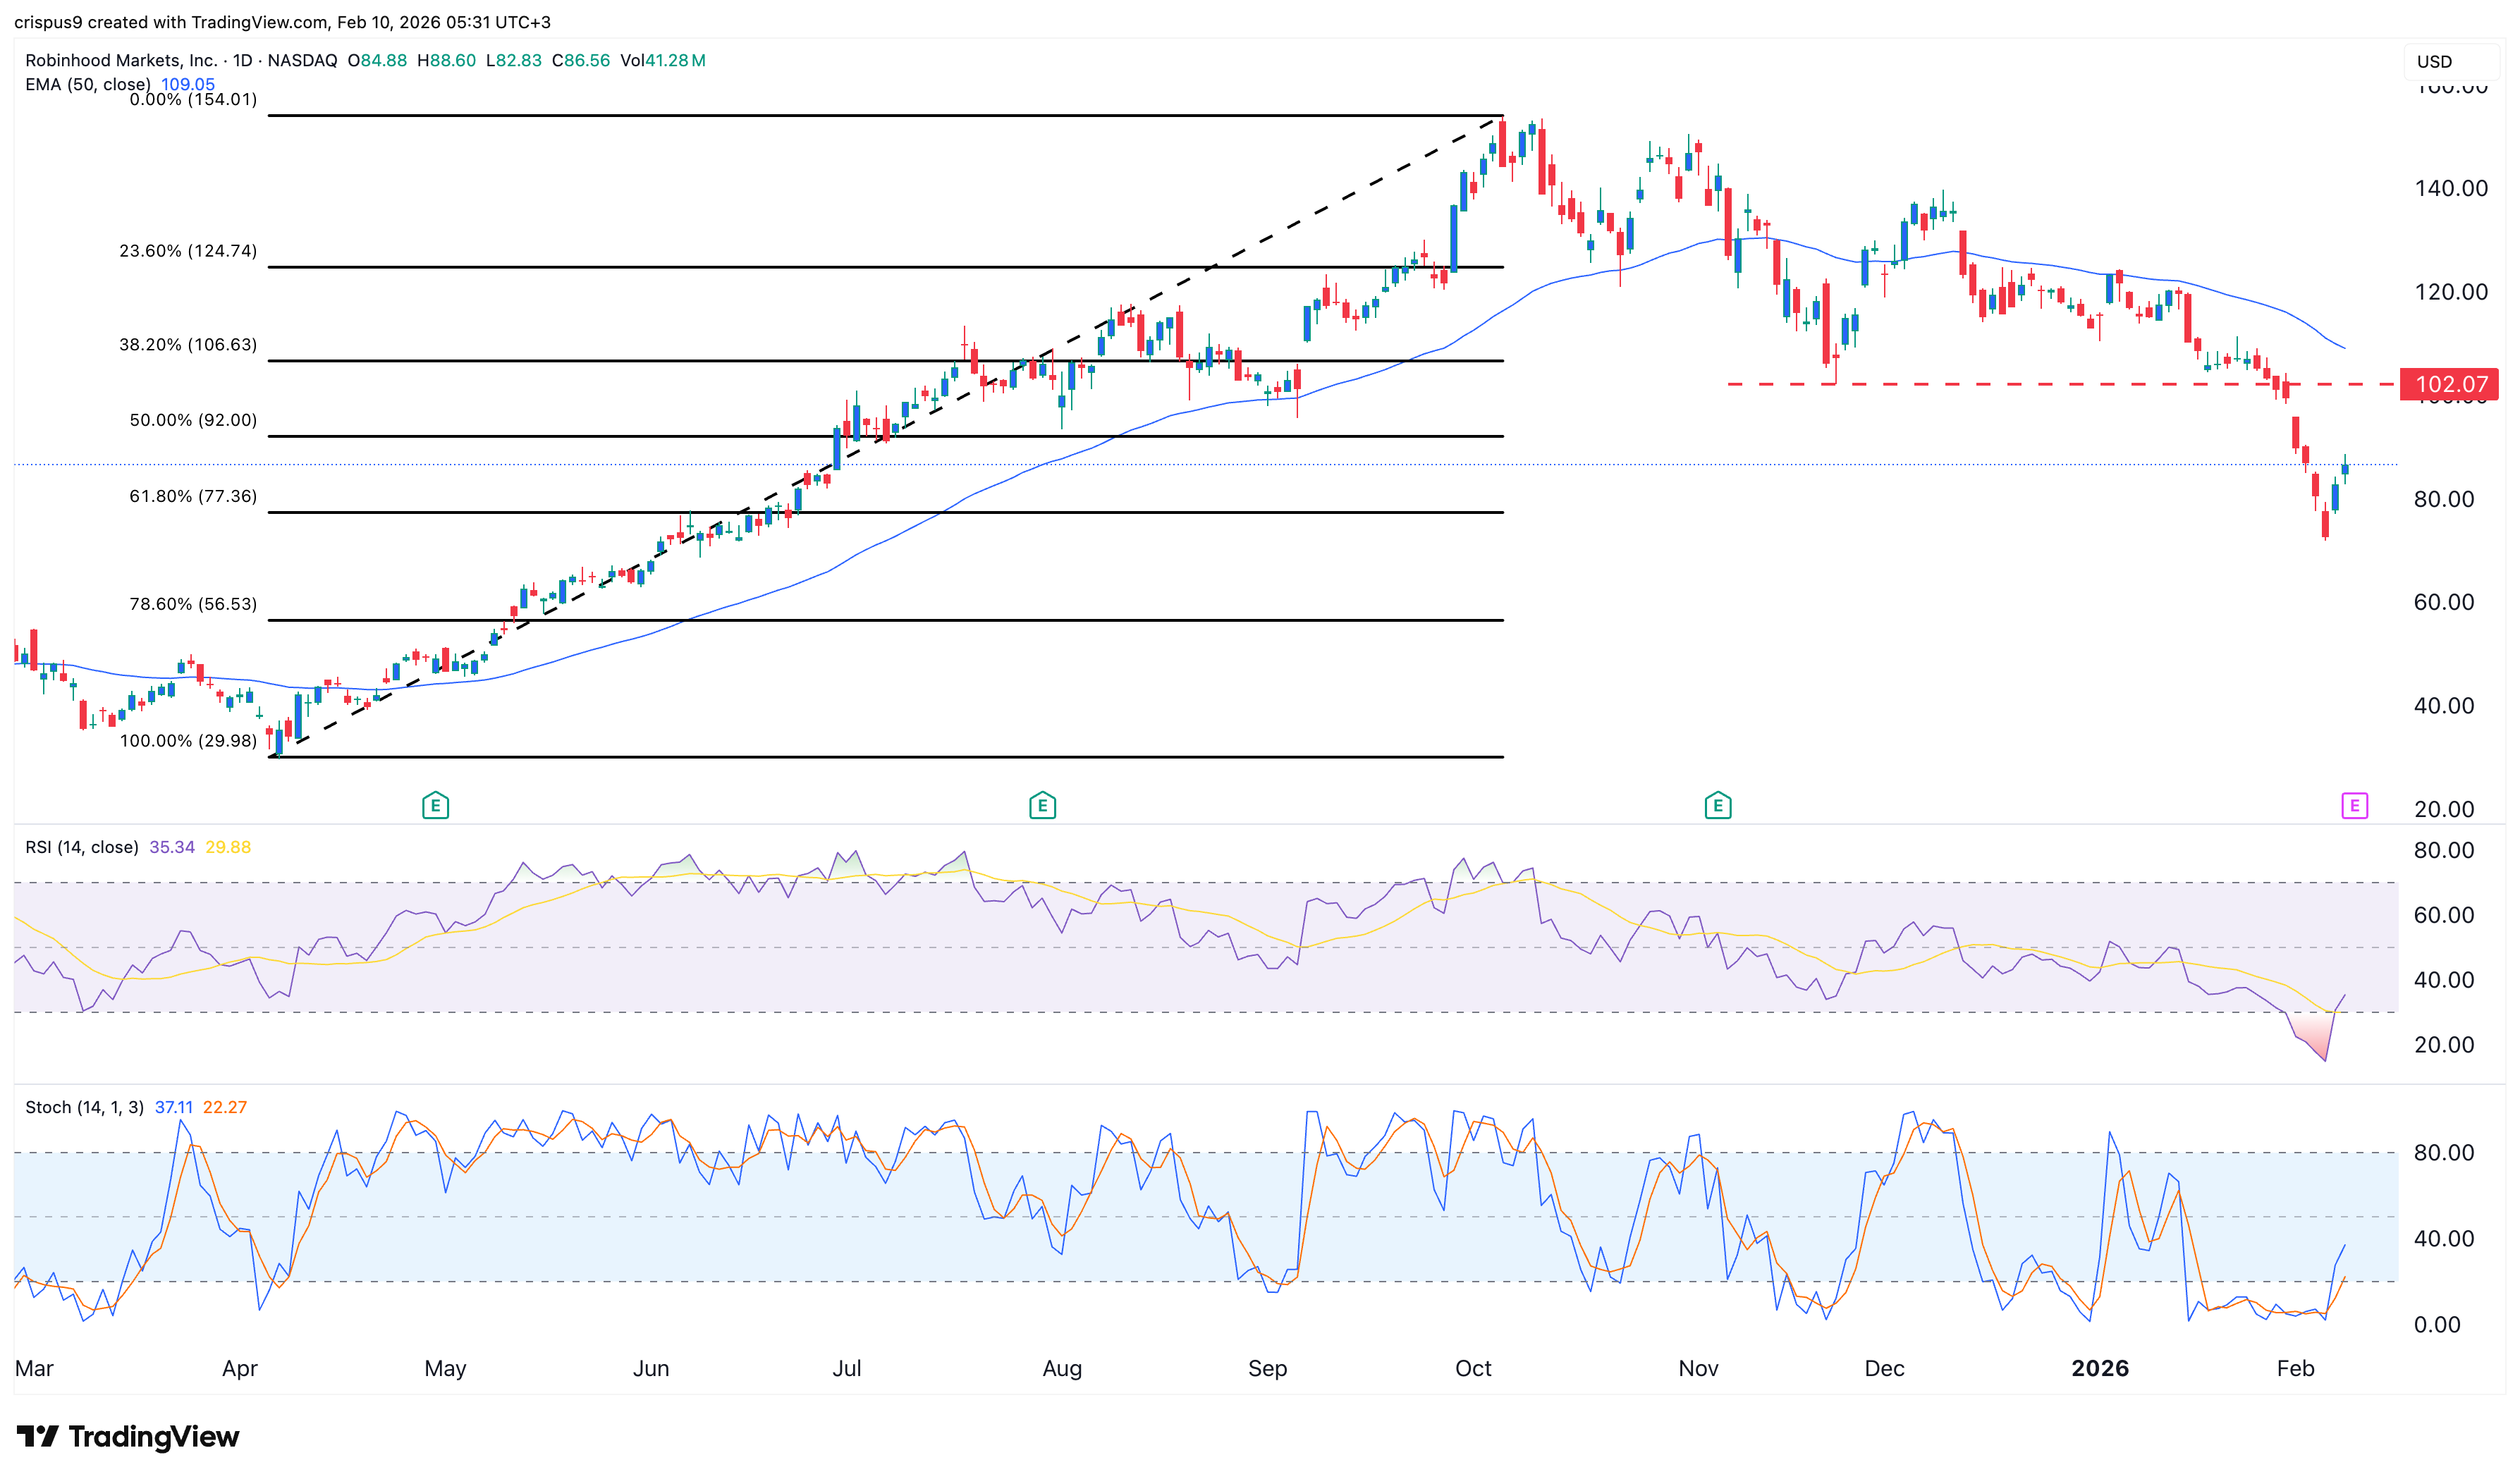This screenshot has height=1479, width=2520.
Task: Click the 1D interval in chart title
Action: 243,60
